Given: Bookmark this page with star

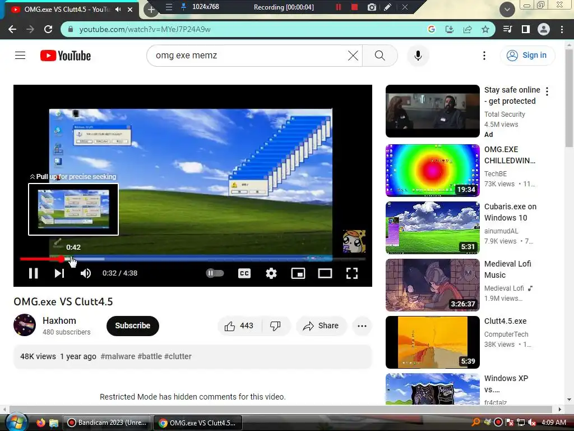Looking at the screenshot, I should (x=485, y=29).
